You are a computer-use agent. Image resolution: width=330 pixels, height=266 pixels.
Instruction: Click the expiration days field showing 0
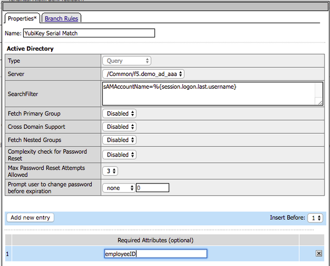[x=152, y=188]
